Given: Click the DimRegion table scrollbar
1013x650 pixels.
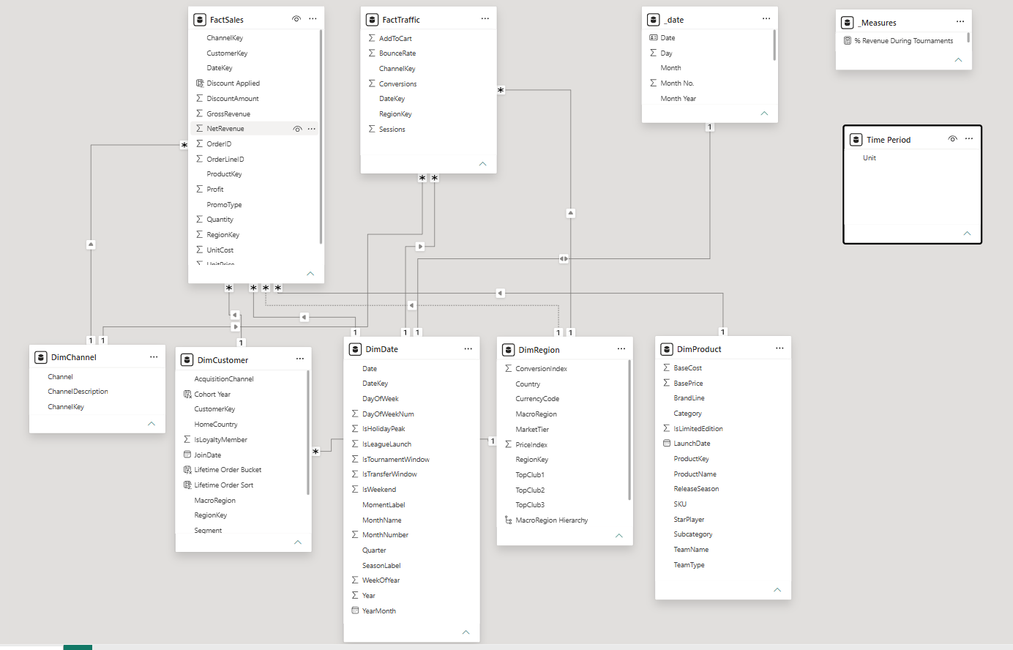Looking at the screenshot, I should click(629, 430).
